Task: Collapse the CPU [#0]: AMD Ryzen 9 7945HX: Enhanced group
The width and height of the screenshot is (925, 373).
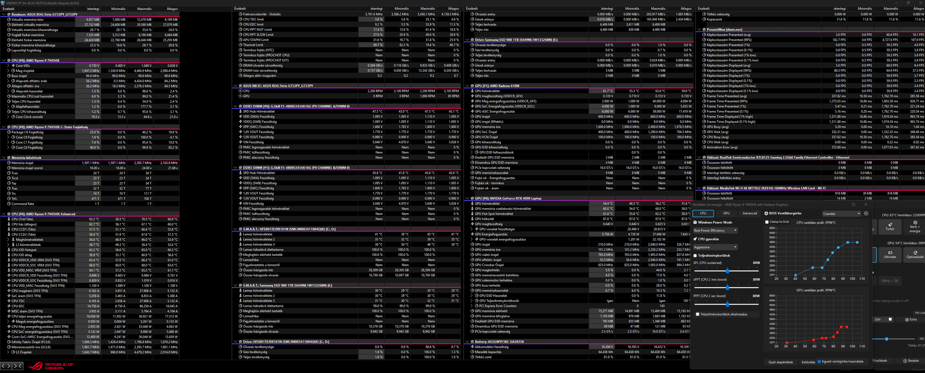Action: click(4, 214)
